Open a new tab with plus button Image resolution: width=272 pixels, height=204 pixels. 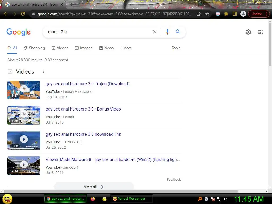coord(71,5)
